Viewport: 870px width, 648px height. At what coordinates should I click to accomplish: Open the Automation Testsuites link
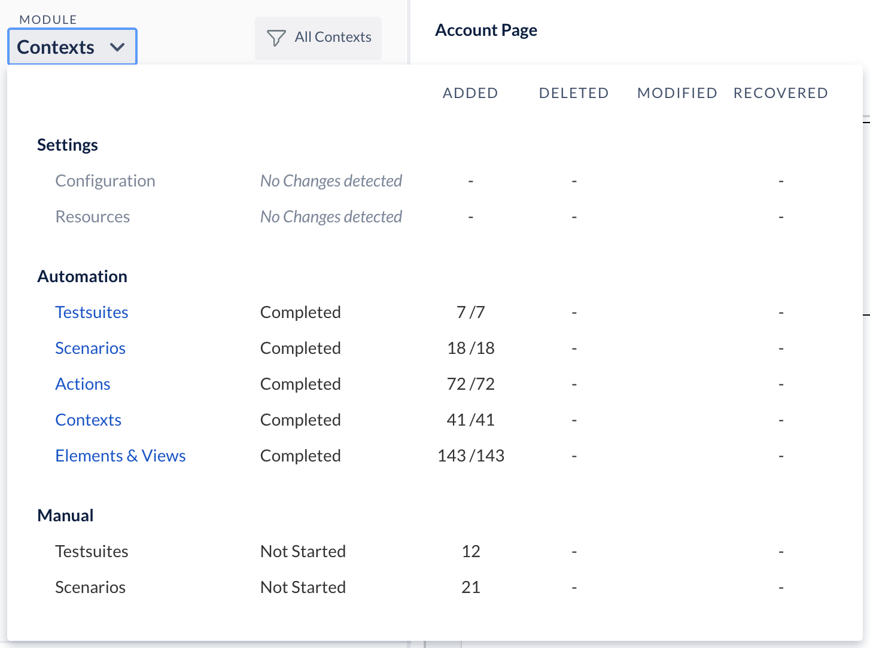[92, 312]
